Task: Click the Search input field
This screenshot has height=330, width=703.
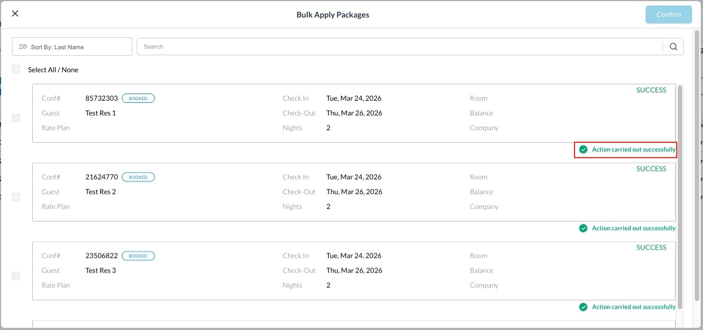Action: click(399, 47)
